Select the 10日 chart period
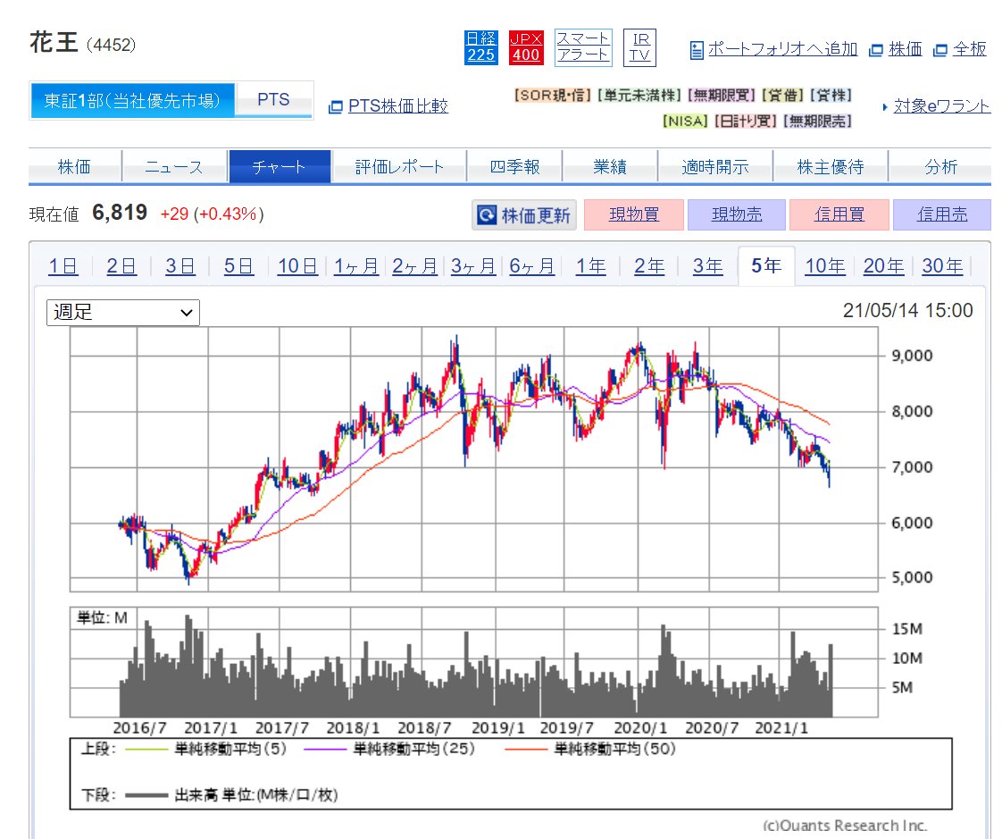The width and height of the screenshot is (1002, 839). pos(297,266)
